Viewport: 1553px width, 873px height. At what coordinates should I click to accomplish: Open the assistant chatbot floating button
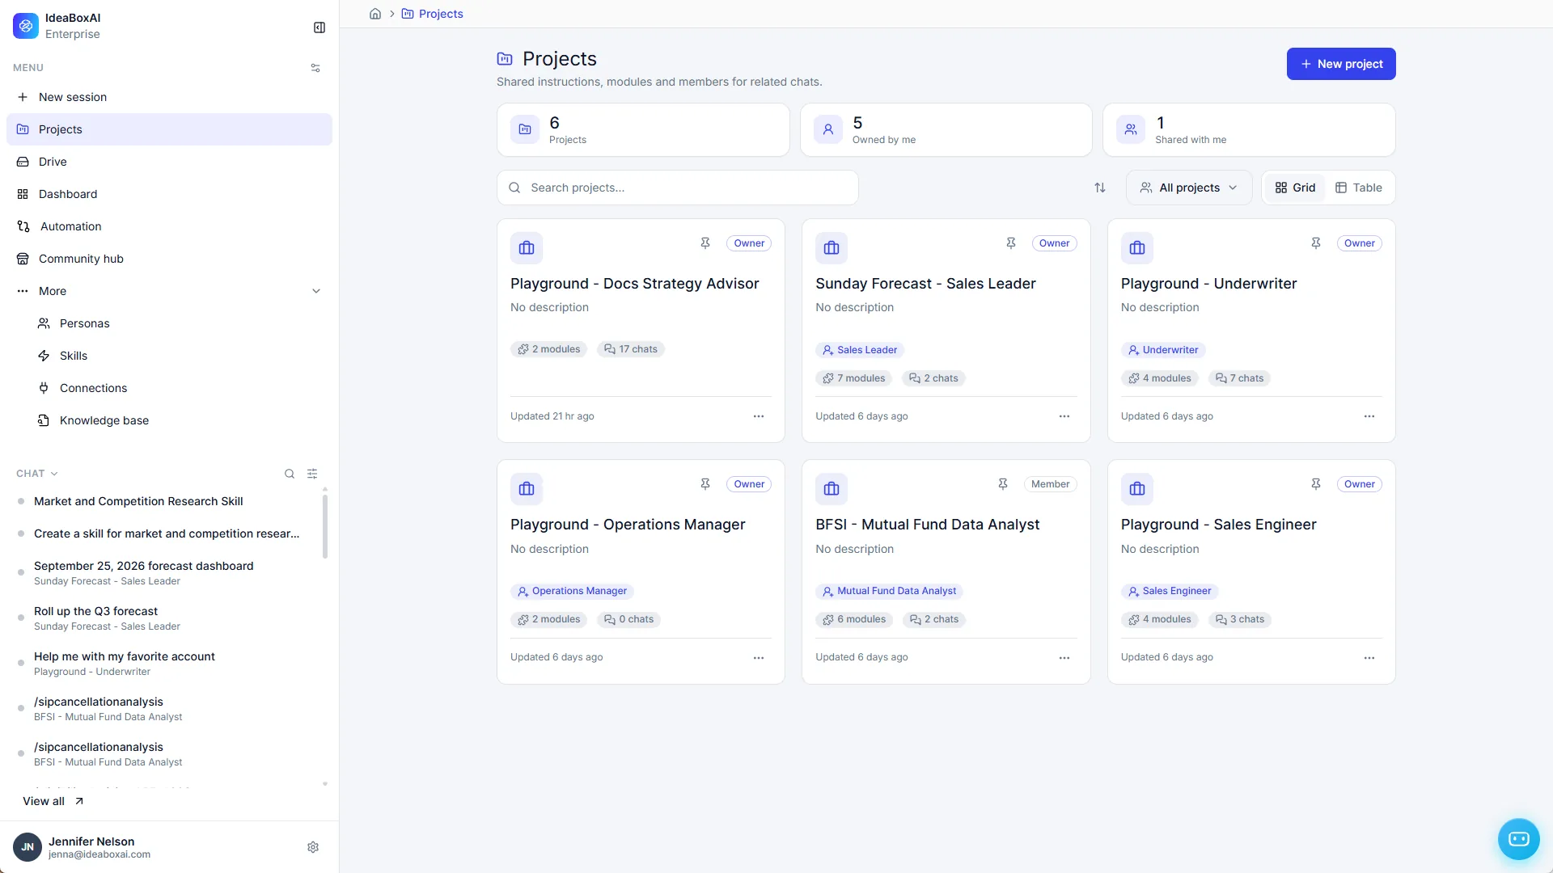point(1518,839)
